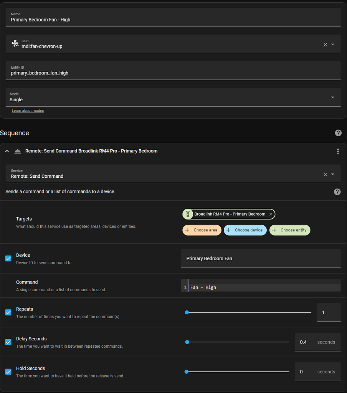The height and width of the screenshot is (393, 347).
Task: Disable the Delay Seconds checkbox
Action: click(x=8, y=342)
